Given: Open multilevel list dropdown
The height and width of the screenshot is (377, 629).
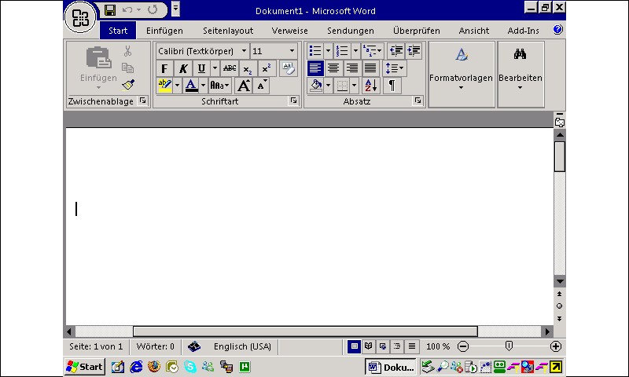Looking at the screenshot, I should click(x=373, y=51).
